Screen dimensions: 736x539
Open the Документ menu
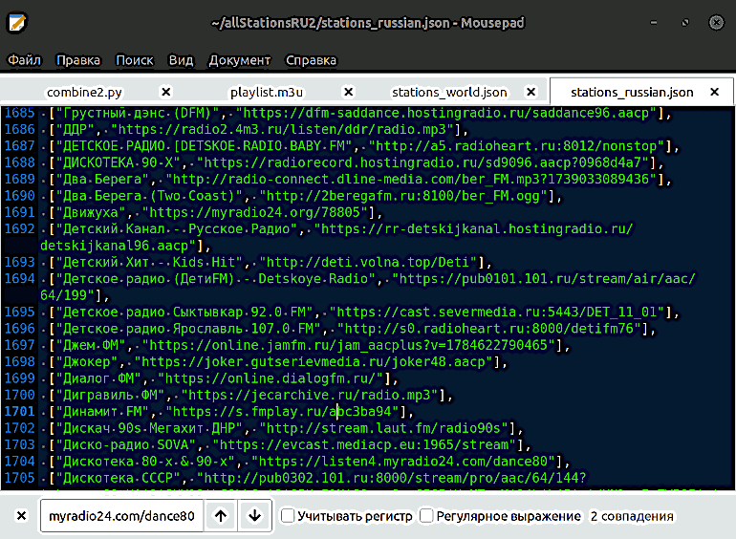239,60
